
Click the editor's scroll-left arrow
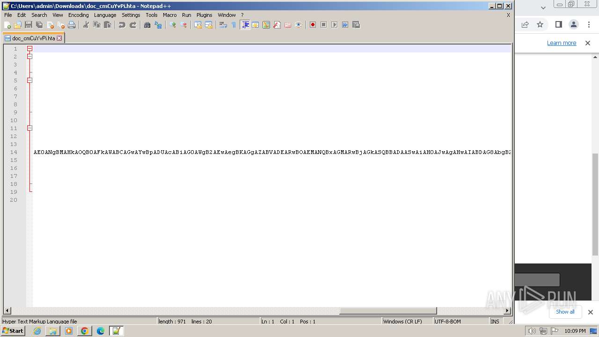point(7,311)
